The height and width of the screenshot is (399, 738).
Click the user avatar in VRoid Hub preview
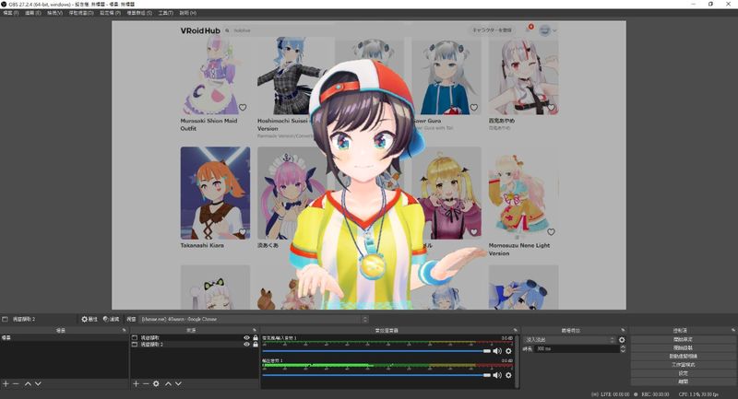point(544,30)
